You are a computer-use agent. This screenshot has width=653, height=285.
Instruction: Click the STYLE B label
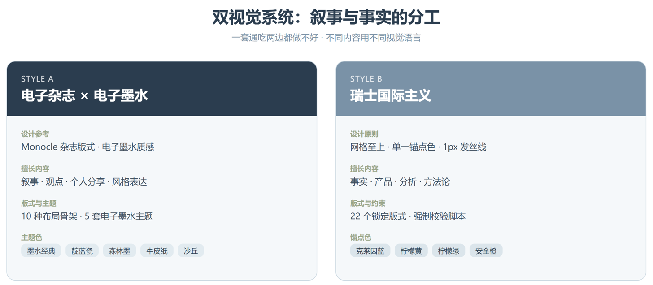(366, 79)
